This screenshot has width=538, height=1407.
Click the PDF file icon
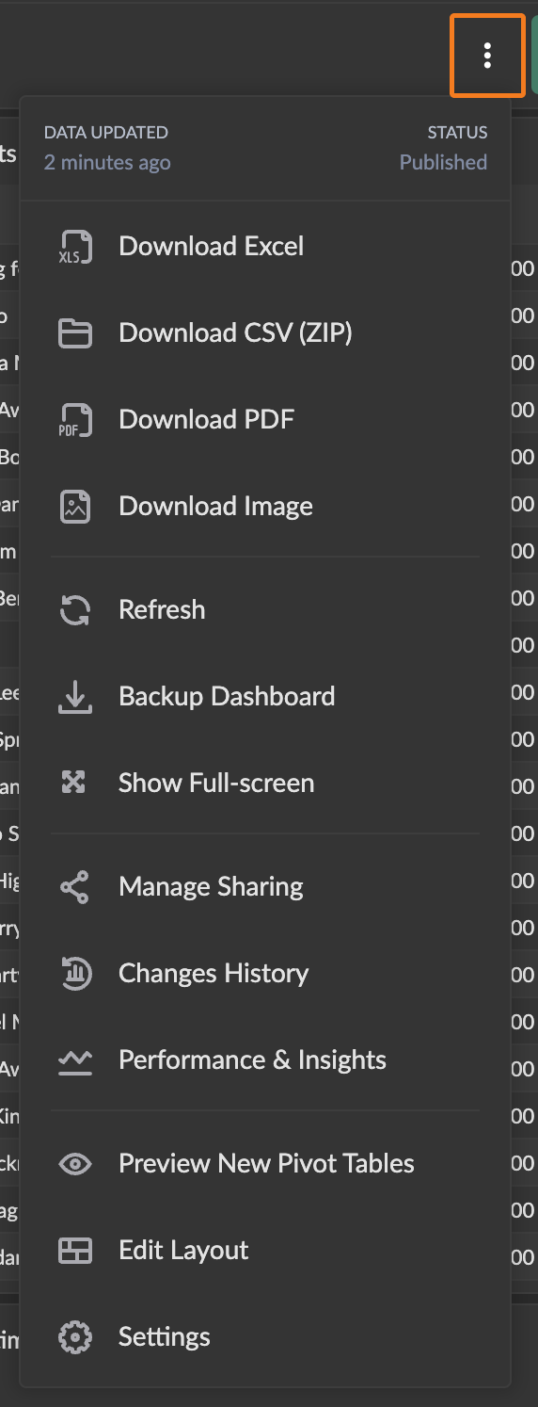pyautogui.click(x=75, y=420)
